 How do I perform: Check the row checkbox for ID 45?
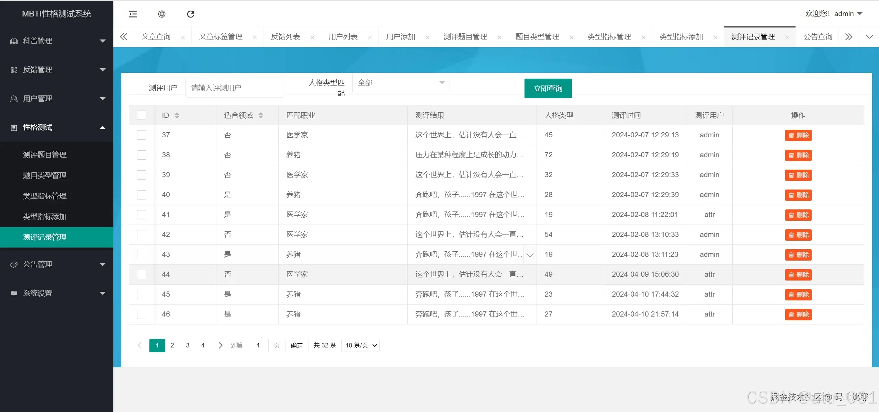142,294
